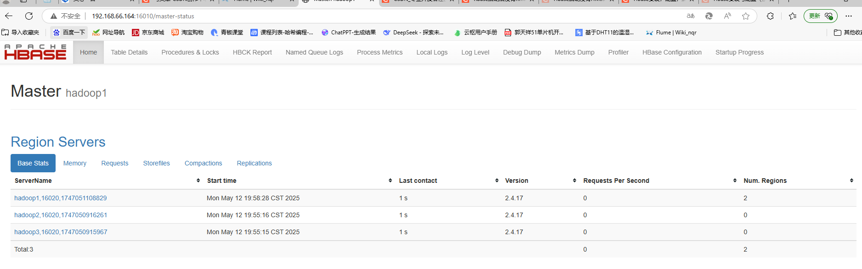Image resolution: width=862 pixels, height=269 pixels.
Task: Open region server hadoop3,16020,1747050915967 link
Action: (61, 232)
